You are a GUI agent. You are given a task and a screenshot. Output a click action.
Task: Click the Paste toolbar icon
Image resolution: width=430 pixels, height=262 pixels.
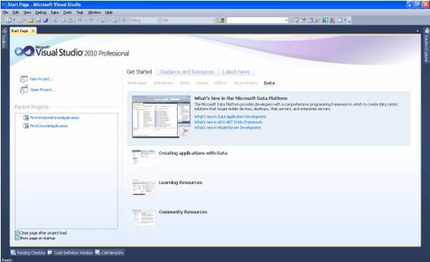click(71, 20)
